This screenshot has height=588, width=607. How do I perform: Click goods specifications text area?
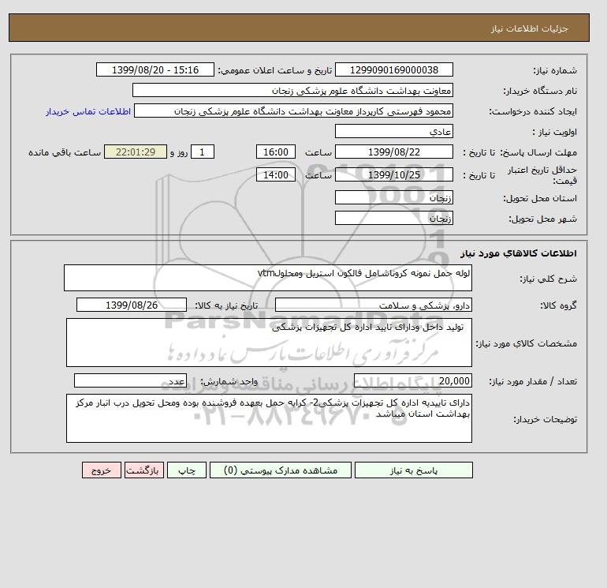(x=269, y=343)
